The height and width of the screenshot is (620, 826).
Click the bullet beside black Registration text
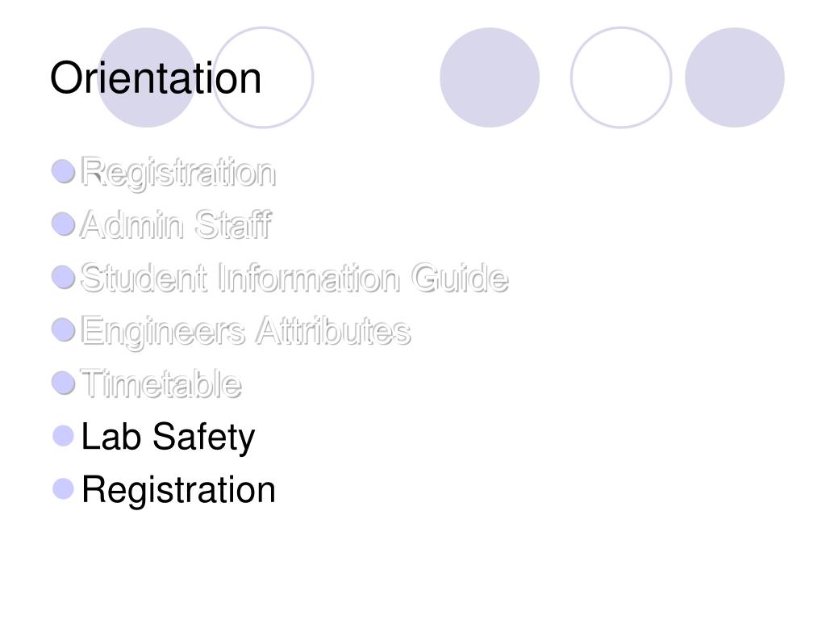tap(63, 488)
